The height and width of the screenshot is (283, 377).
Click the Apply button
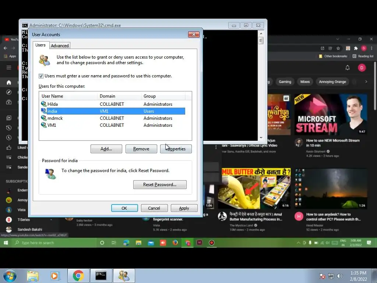[184, 208]
